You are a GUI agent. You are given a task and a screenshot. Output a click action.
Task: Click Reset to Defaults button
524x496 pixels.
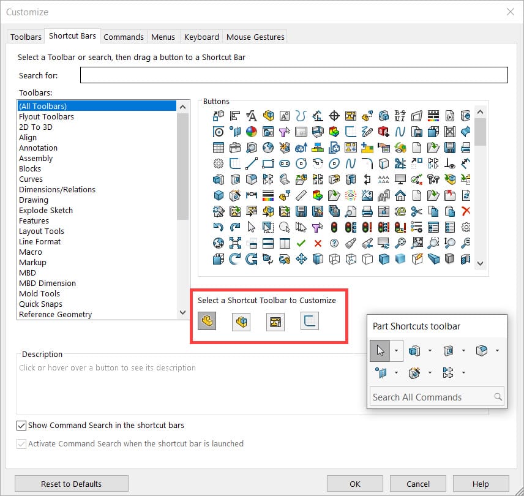71,484
